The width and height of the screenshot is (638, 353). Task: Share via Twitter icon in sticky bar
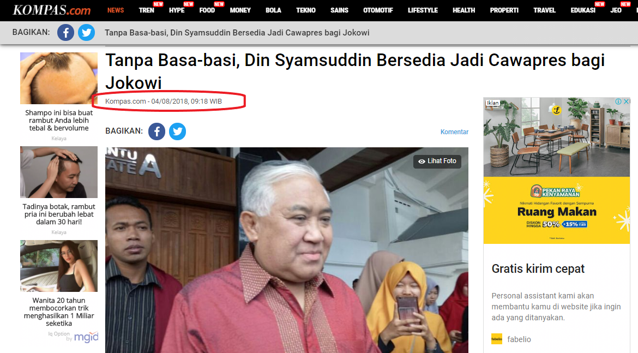click(x=86, y=33)
